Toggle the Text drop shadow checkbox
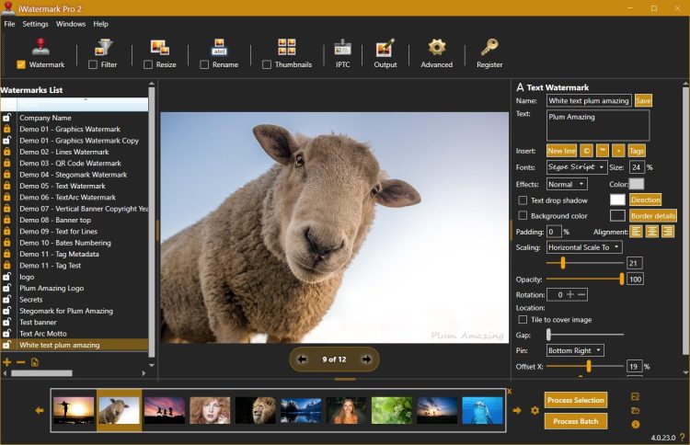This screenshot has width=690, height=445. [523, 200]
